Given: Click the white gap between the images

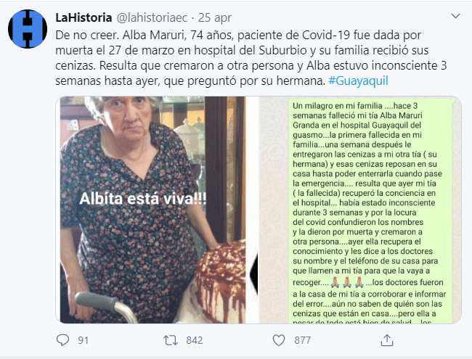Looking at the screenshot, I should (252, 210).
